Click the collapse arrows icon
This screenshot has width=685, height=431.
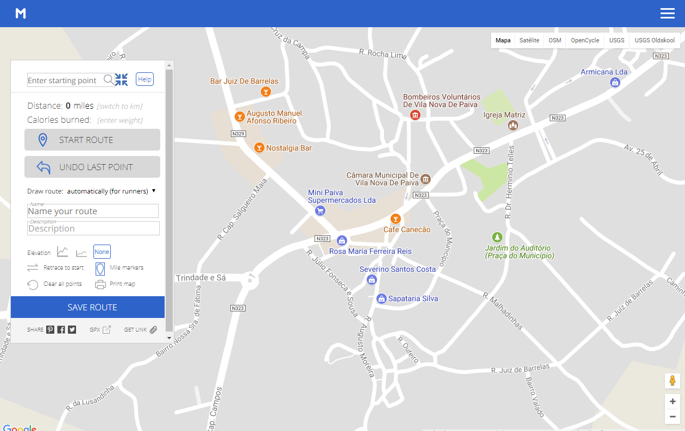point(121,80)
